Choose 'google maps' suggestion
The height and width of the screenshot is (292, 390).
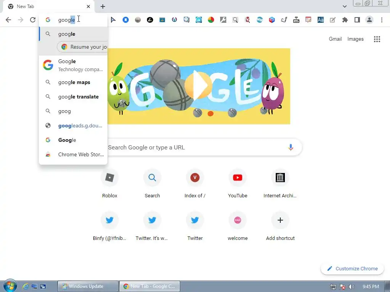coord(73,82)
